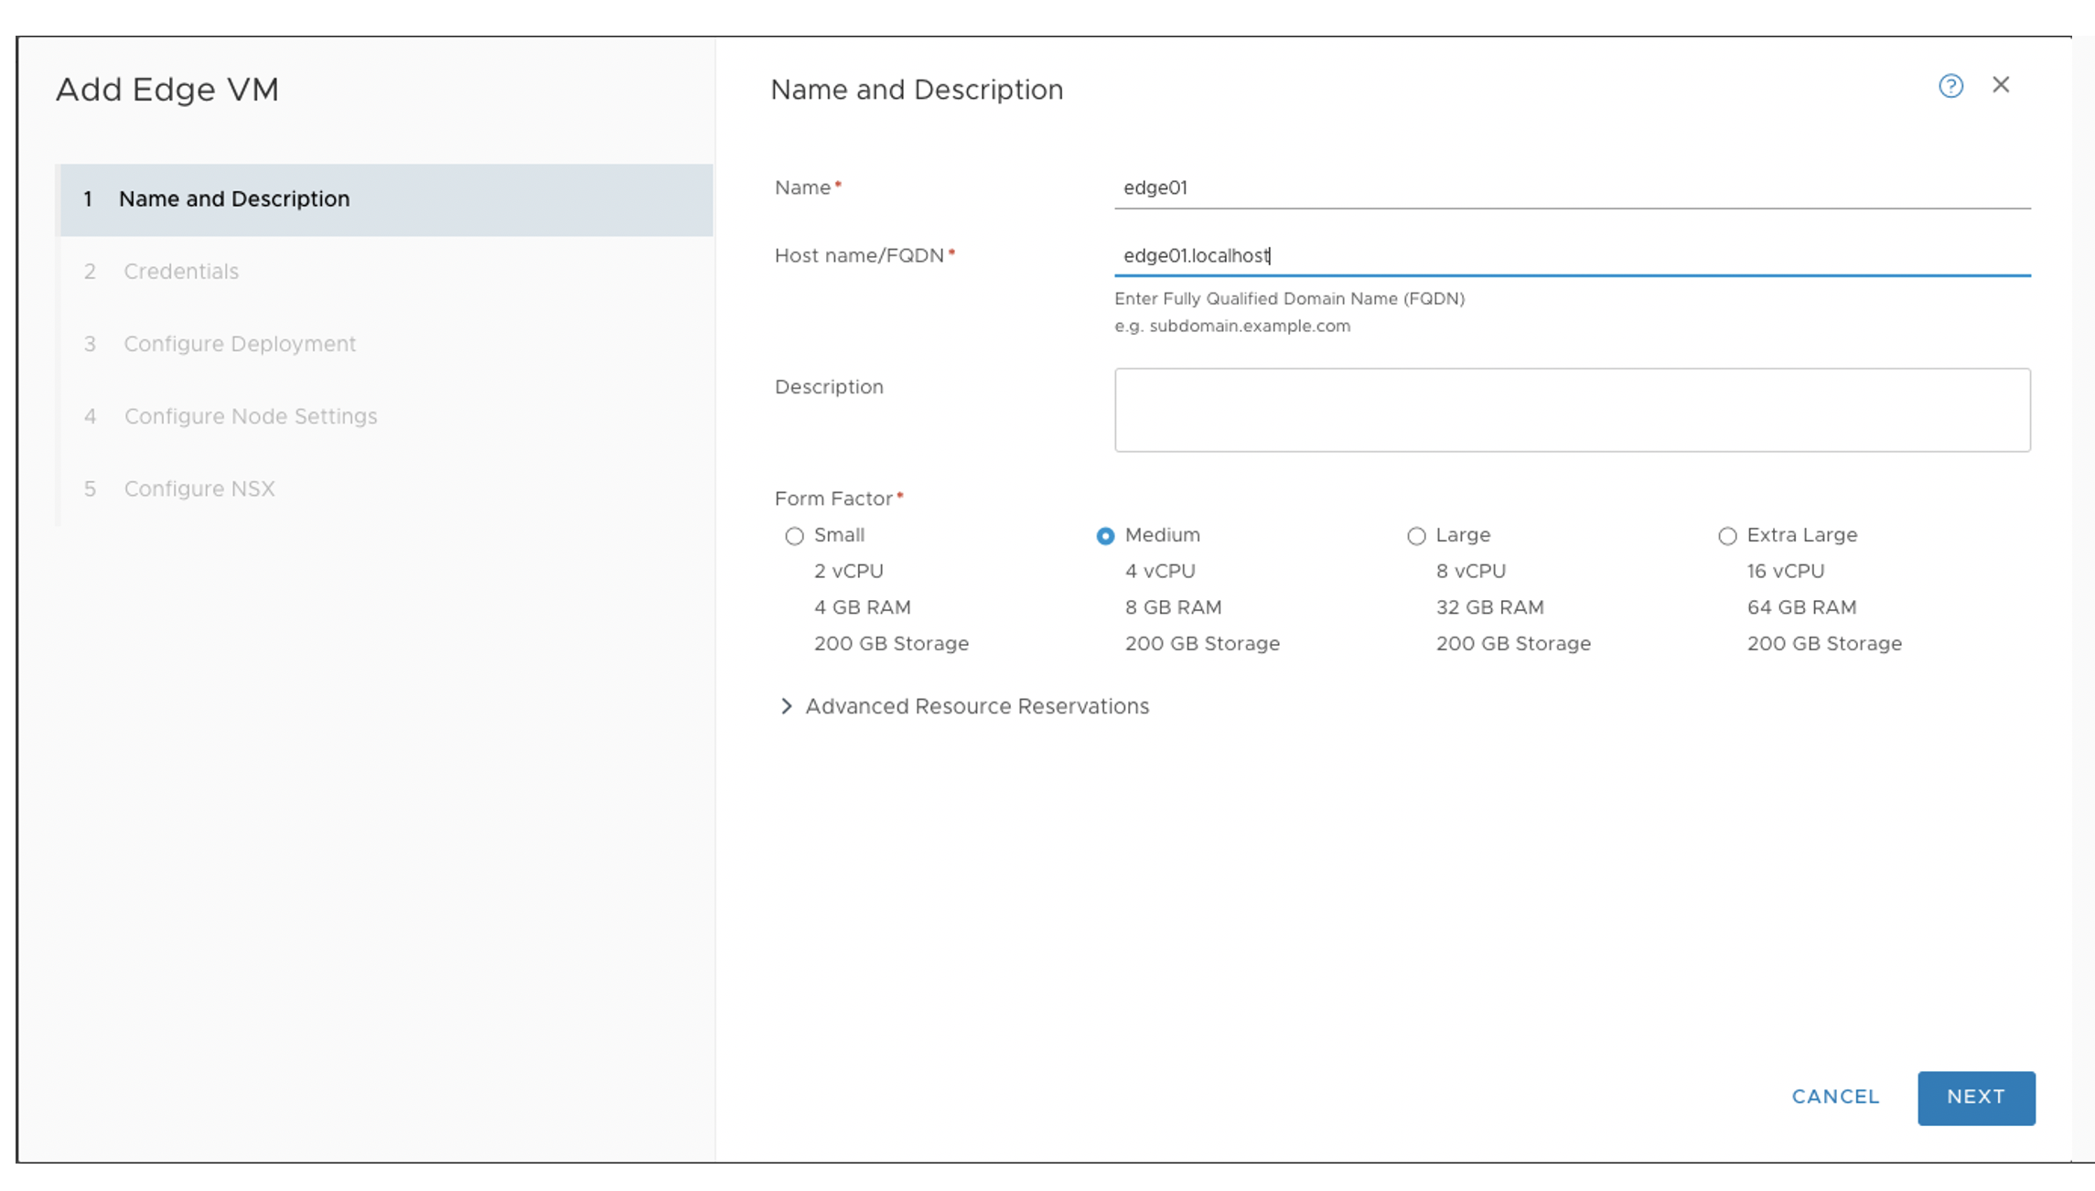The image size is (2095, 1191).
Task: Open the help question mark icon
Action: (x=1950, y=86)
